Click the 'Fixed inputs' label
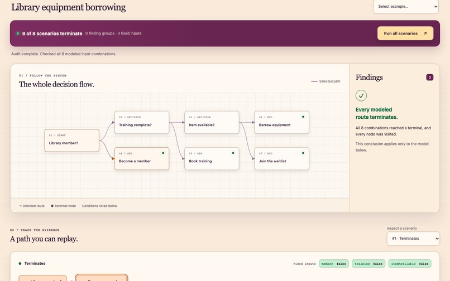The image size is (450, 281). coord(304,264)
